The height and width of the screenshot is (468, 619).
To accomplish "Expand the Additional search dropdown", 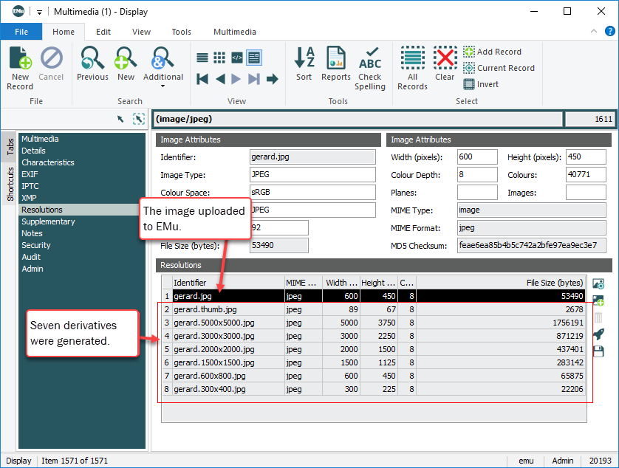I will 163,86.
